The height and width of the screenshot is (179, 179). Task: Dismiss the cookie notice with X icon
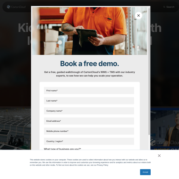(159, 156)
